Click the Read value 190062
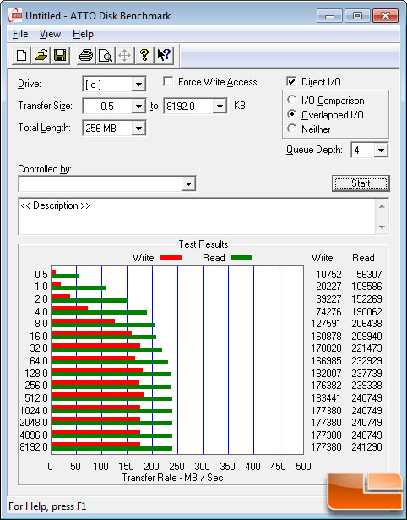Screen dimensions: 407x520 point(366,312)
